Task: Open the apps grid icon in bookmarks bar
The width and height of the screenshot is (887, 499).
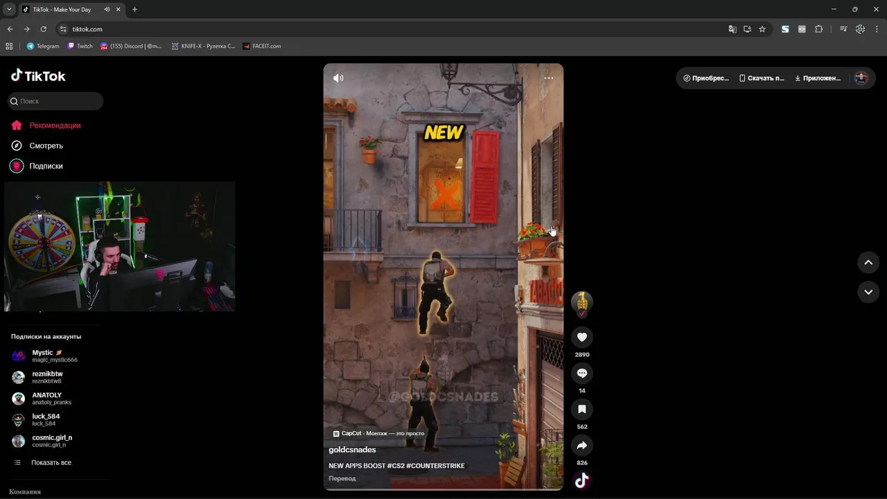Action: point(9,46)
